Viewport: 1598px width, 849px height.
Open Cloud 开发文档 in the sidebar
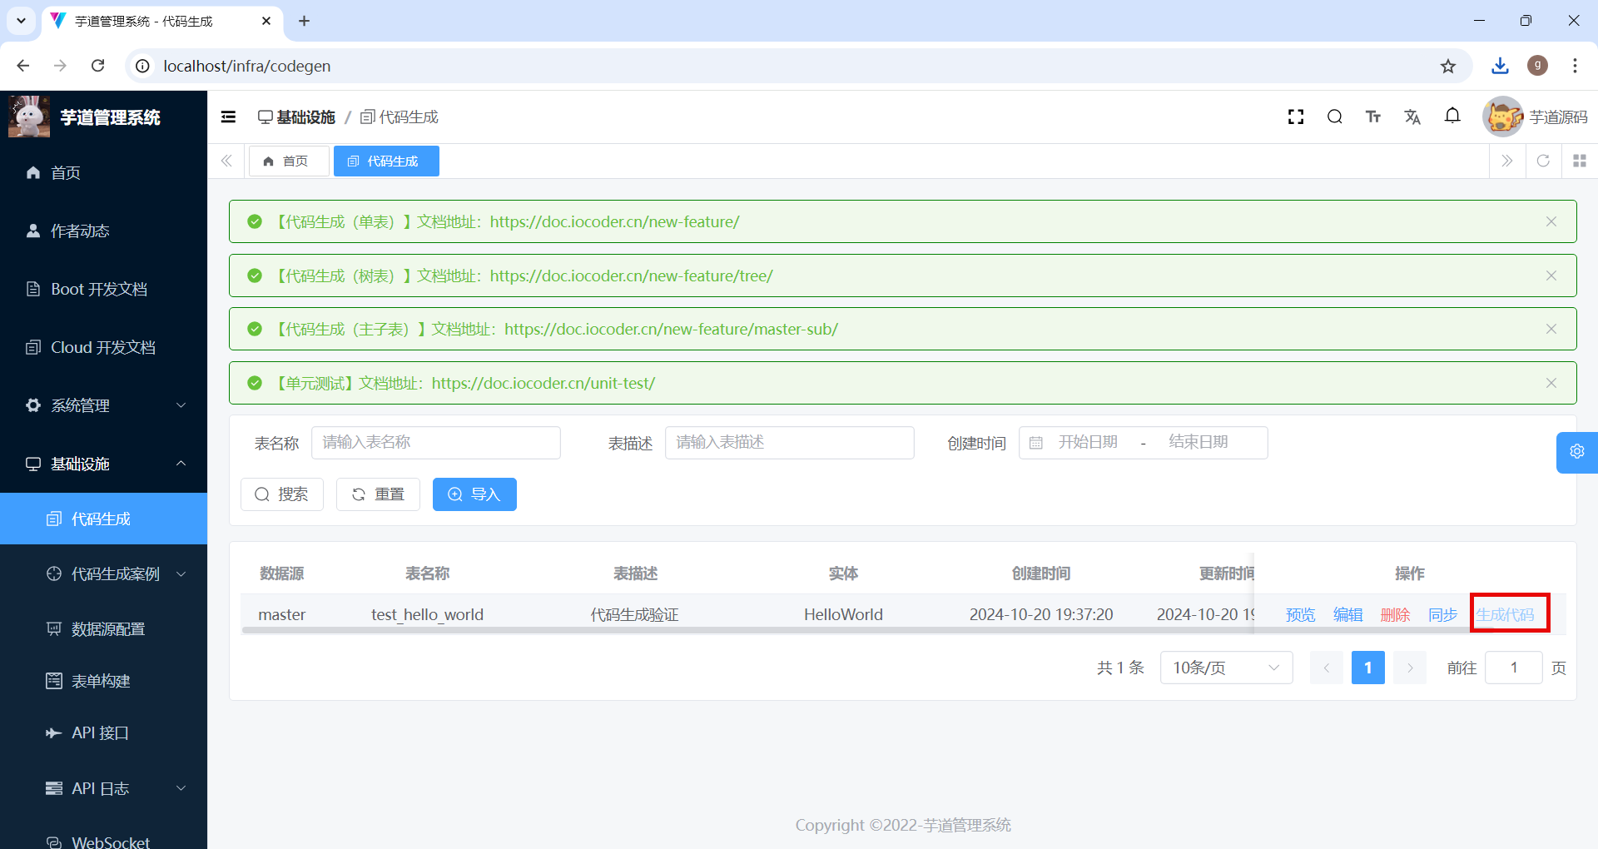pyautogui.click(x=103, y=347)
